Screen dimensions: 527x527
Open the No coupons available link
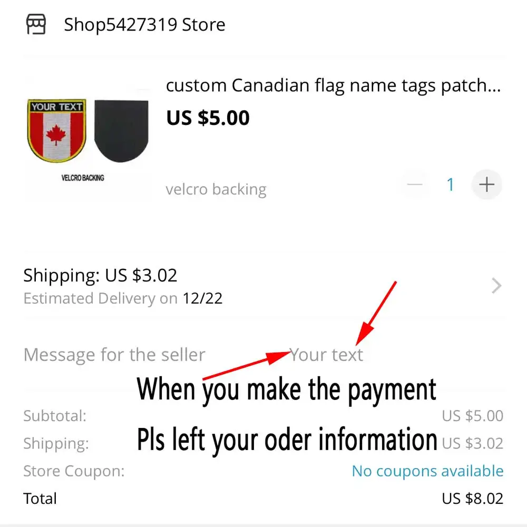pyautogui.click(x=427, y=471)
